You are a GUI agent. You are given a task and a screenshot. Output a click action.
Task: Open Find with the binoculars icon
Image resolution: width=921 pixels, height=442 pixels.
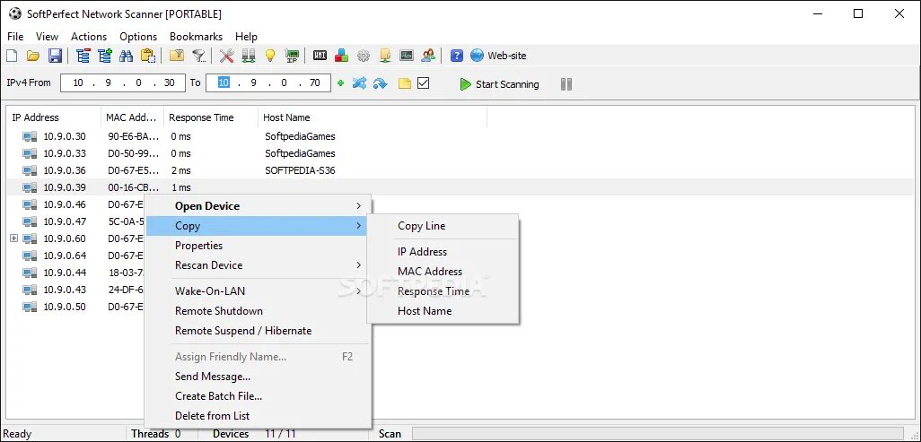click(x=127, y=56)
